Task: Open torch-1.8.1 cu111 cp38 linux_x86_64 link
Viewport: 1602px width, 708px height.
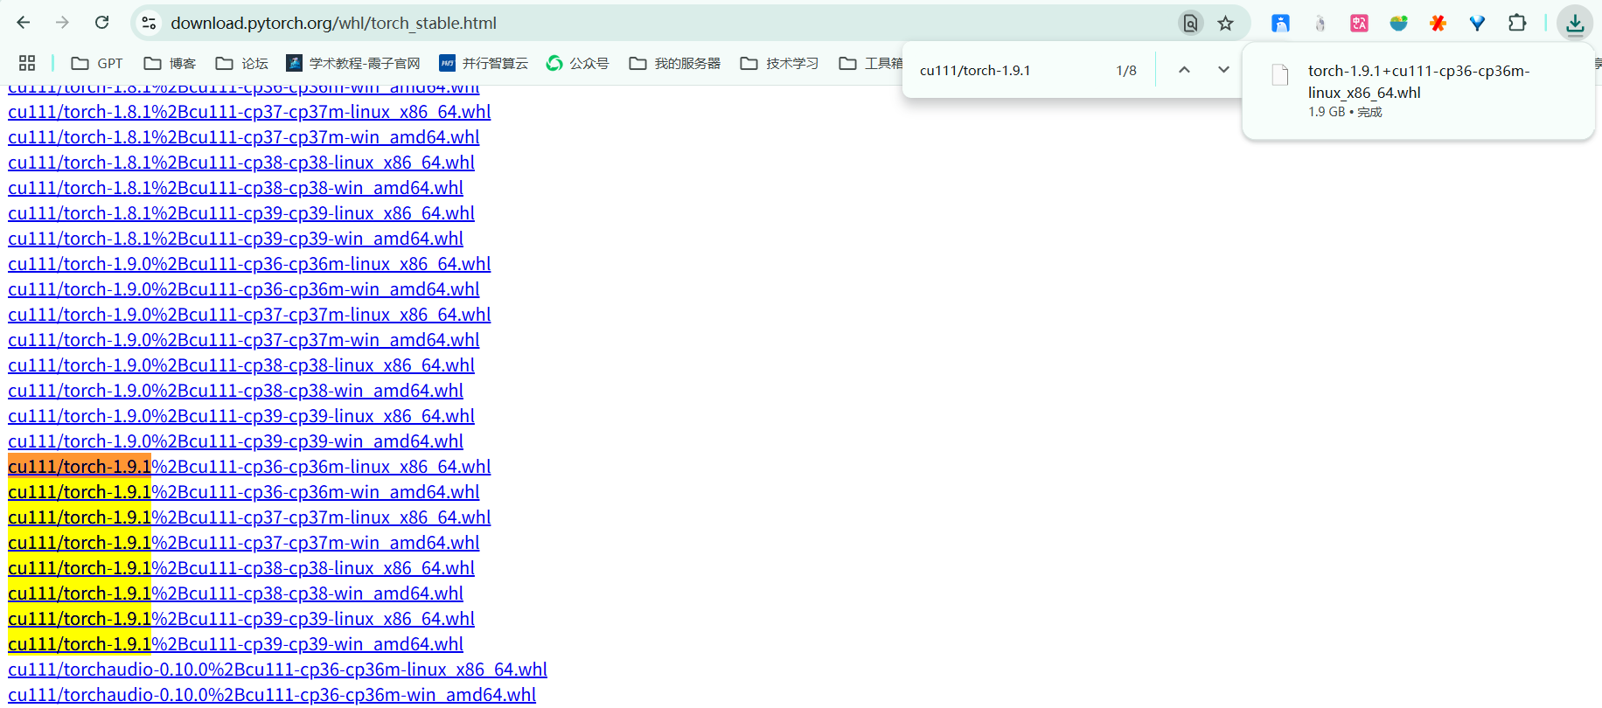Action: tap(241, 163)
